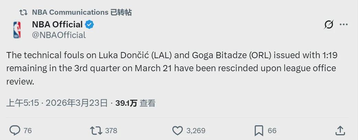This screenshot has width=358, height=140.
Task: Bookmark this tweet with the bookmark icon
Action: pyautogui.click(x=259, y=130)
